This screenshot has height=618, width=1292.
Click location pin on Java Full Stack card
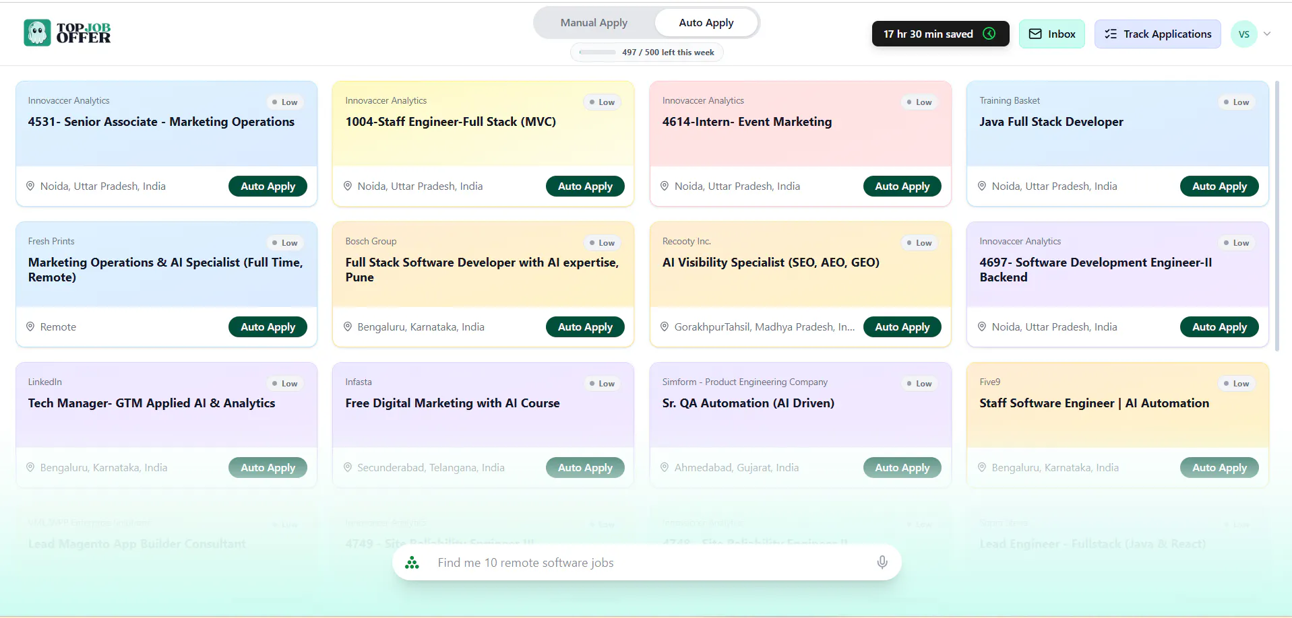tap(982, 186)
